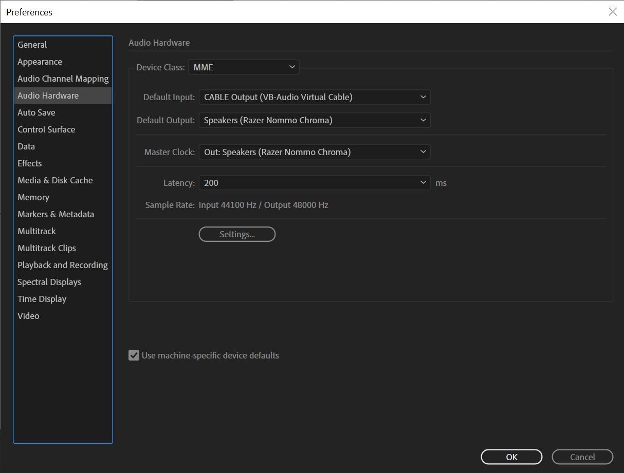Switch to Control Surface settings

pyautogui.click(x=63, y=129)
